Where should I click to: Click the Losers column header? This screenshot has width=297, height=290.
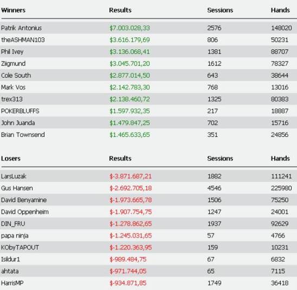11,158
